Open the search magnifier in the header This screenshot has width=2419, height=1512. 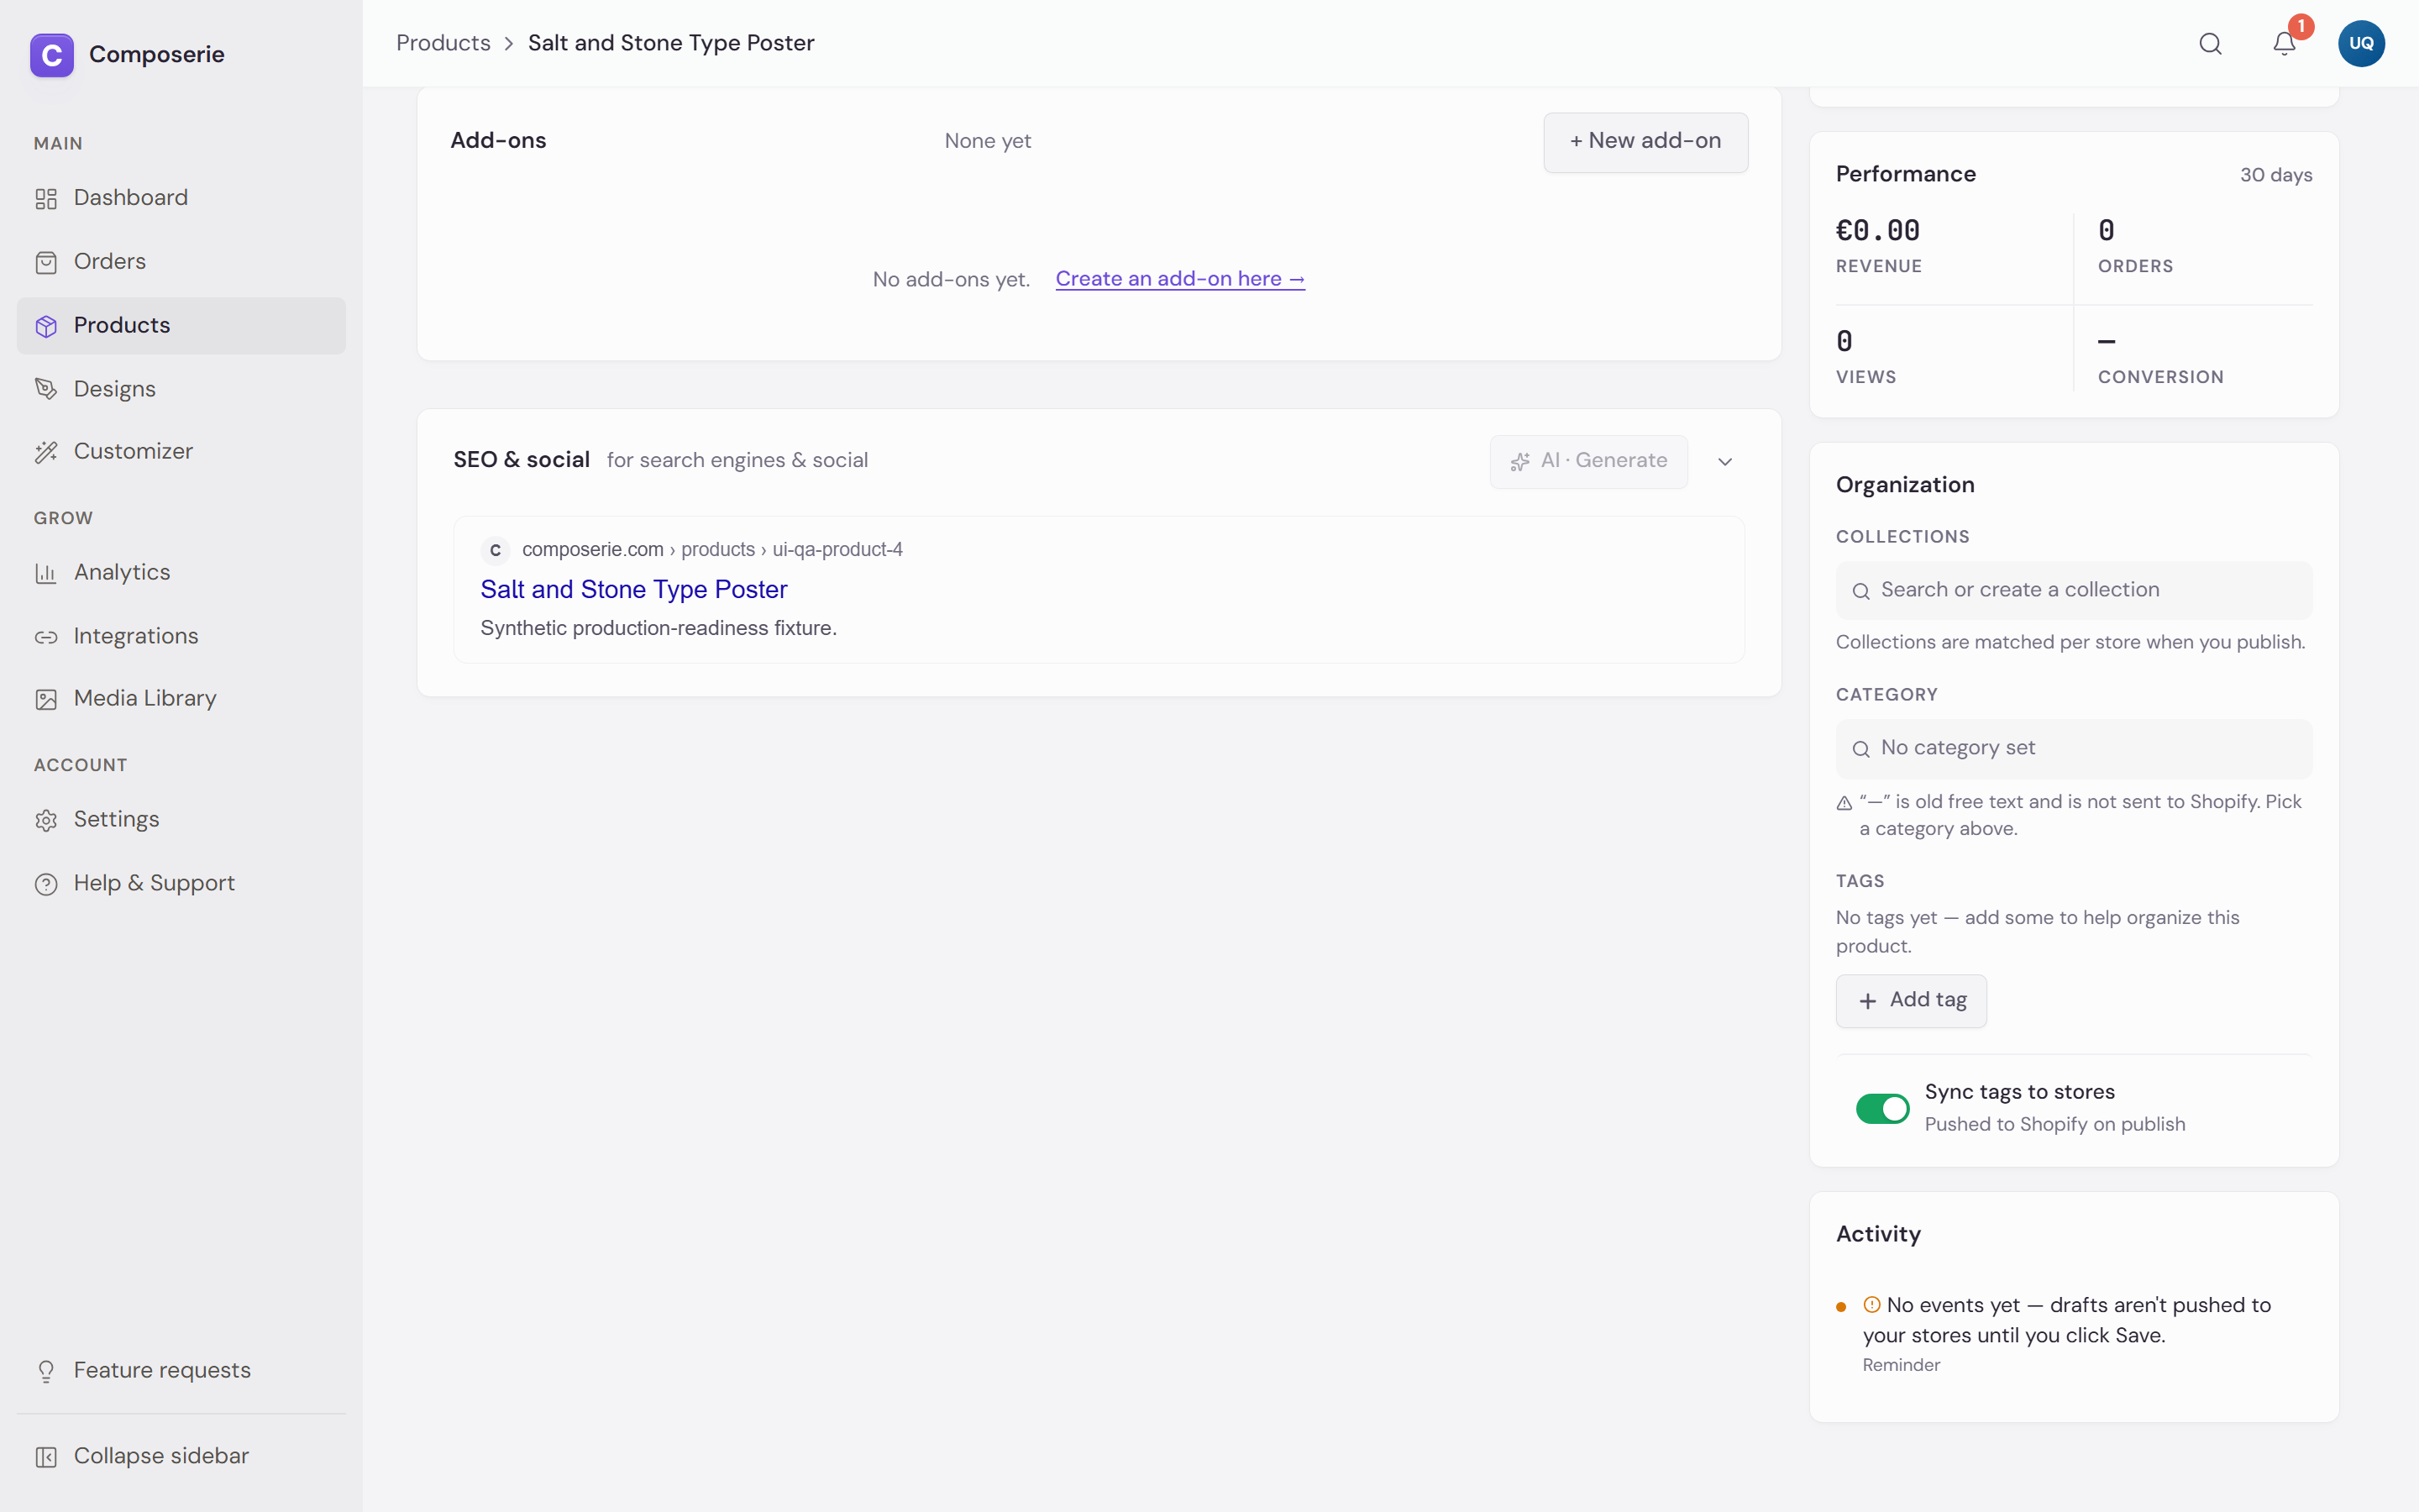click(2210, 44)
